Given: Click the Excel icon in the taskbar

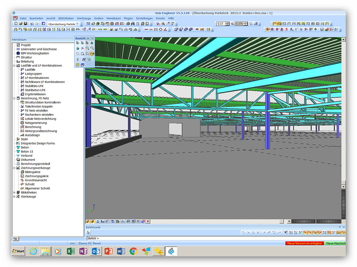Looking at the screenshot, I should pos(71,251).
